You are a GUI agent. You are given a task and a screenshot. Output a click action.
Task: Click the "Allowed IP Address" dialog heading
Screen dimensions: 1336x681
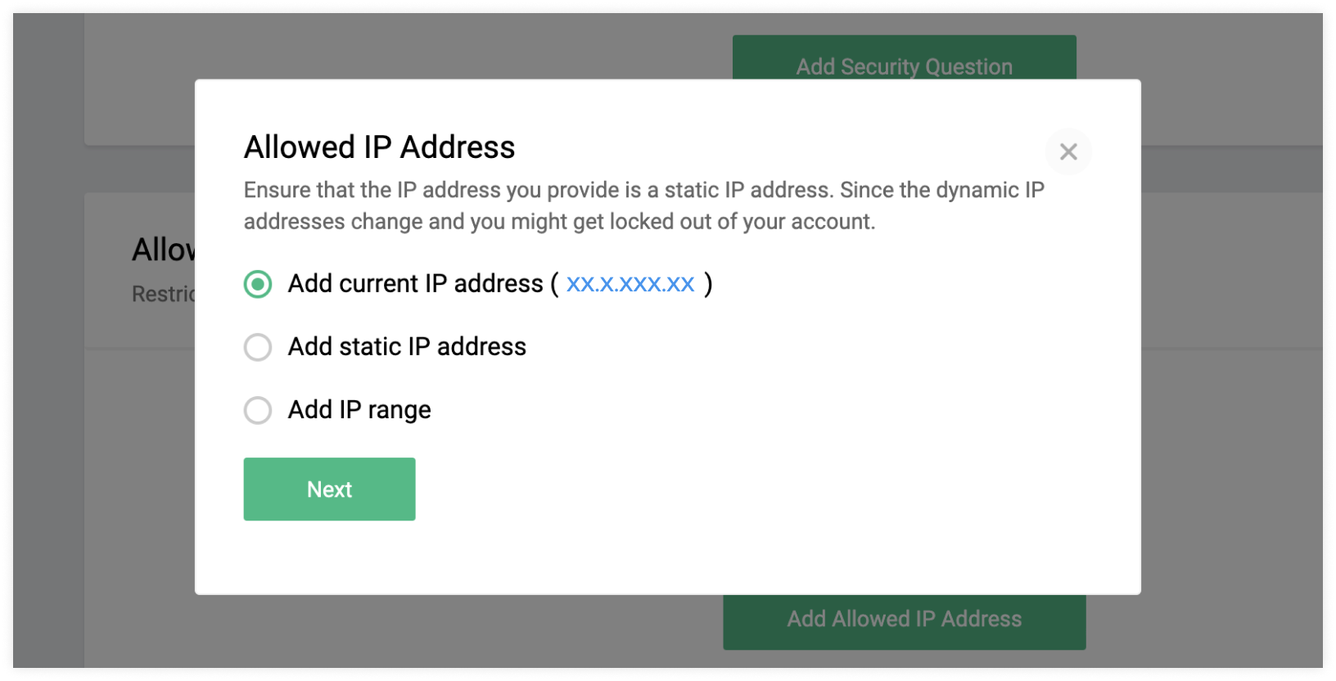pos(379,147)
